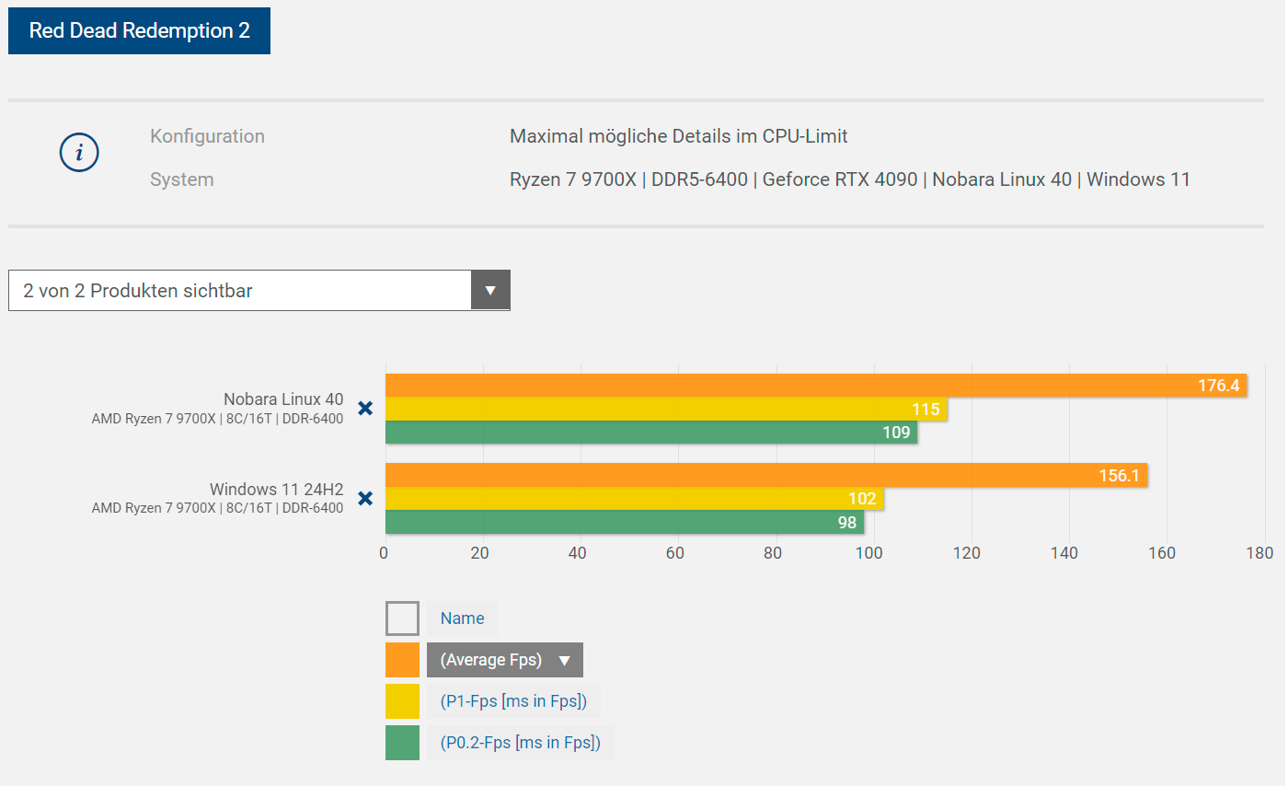
Task: Click the dropdown arrow of the product selector
Action: point(490,290)
